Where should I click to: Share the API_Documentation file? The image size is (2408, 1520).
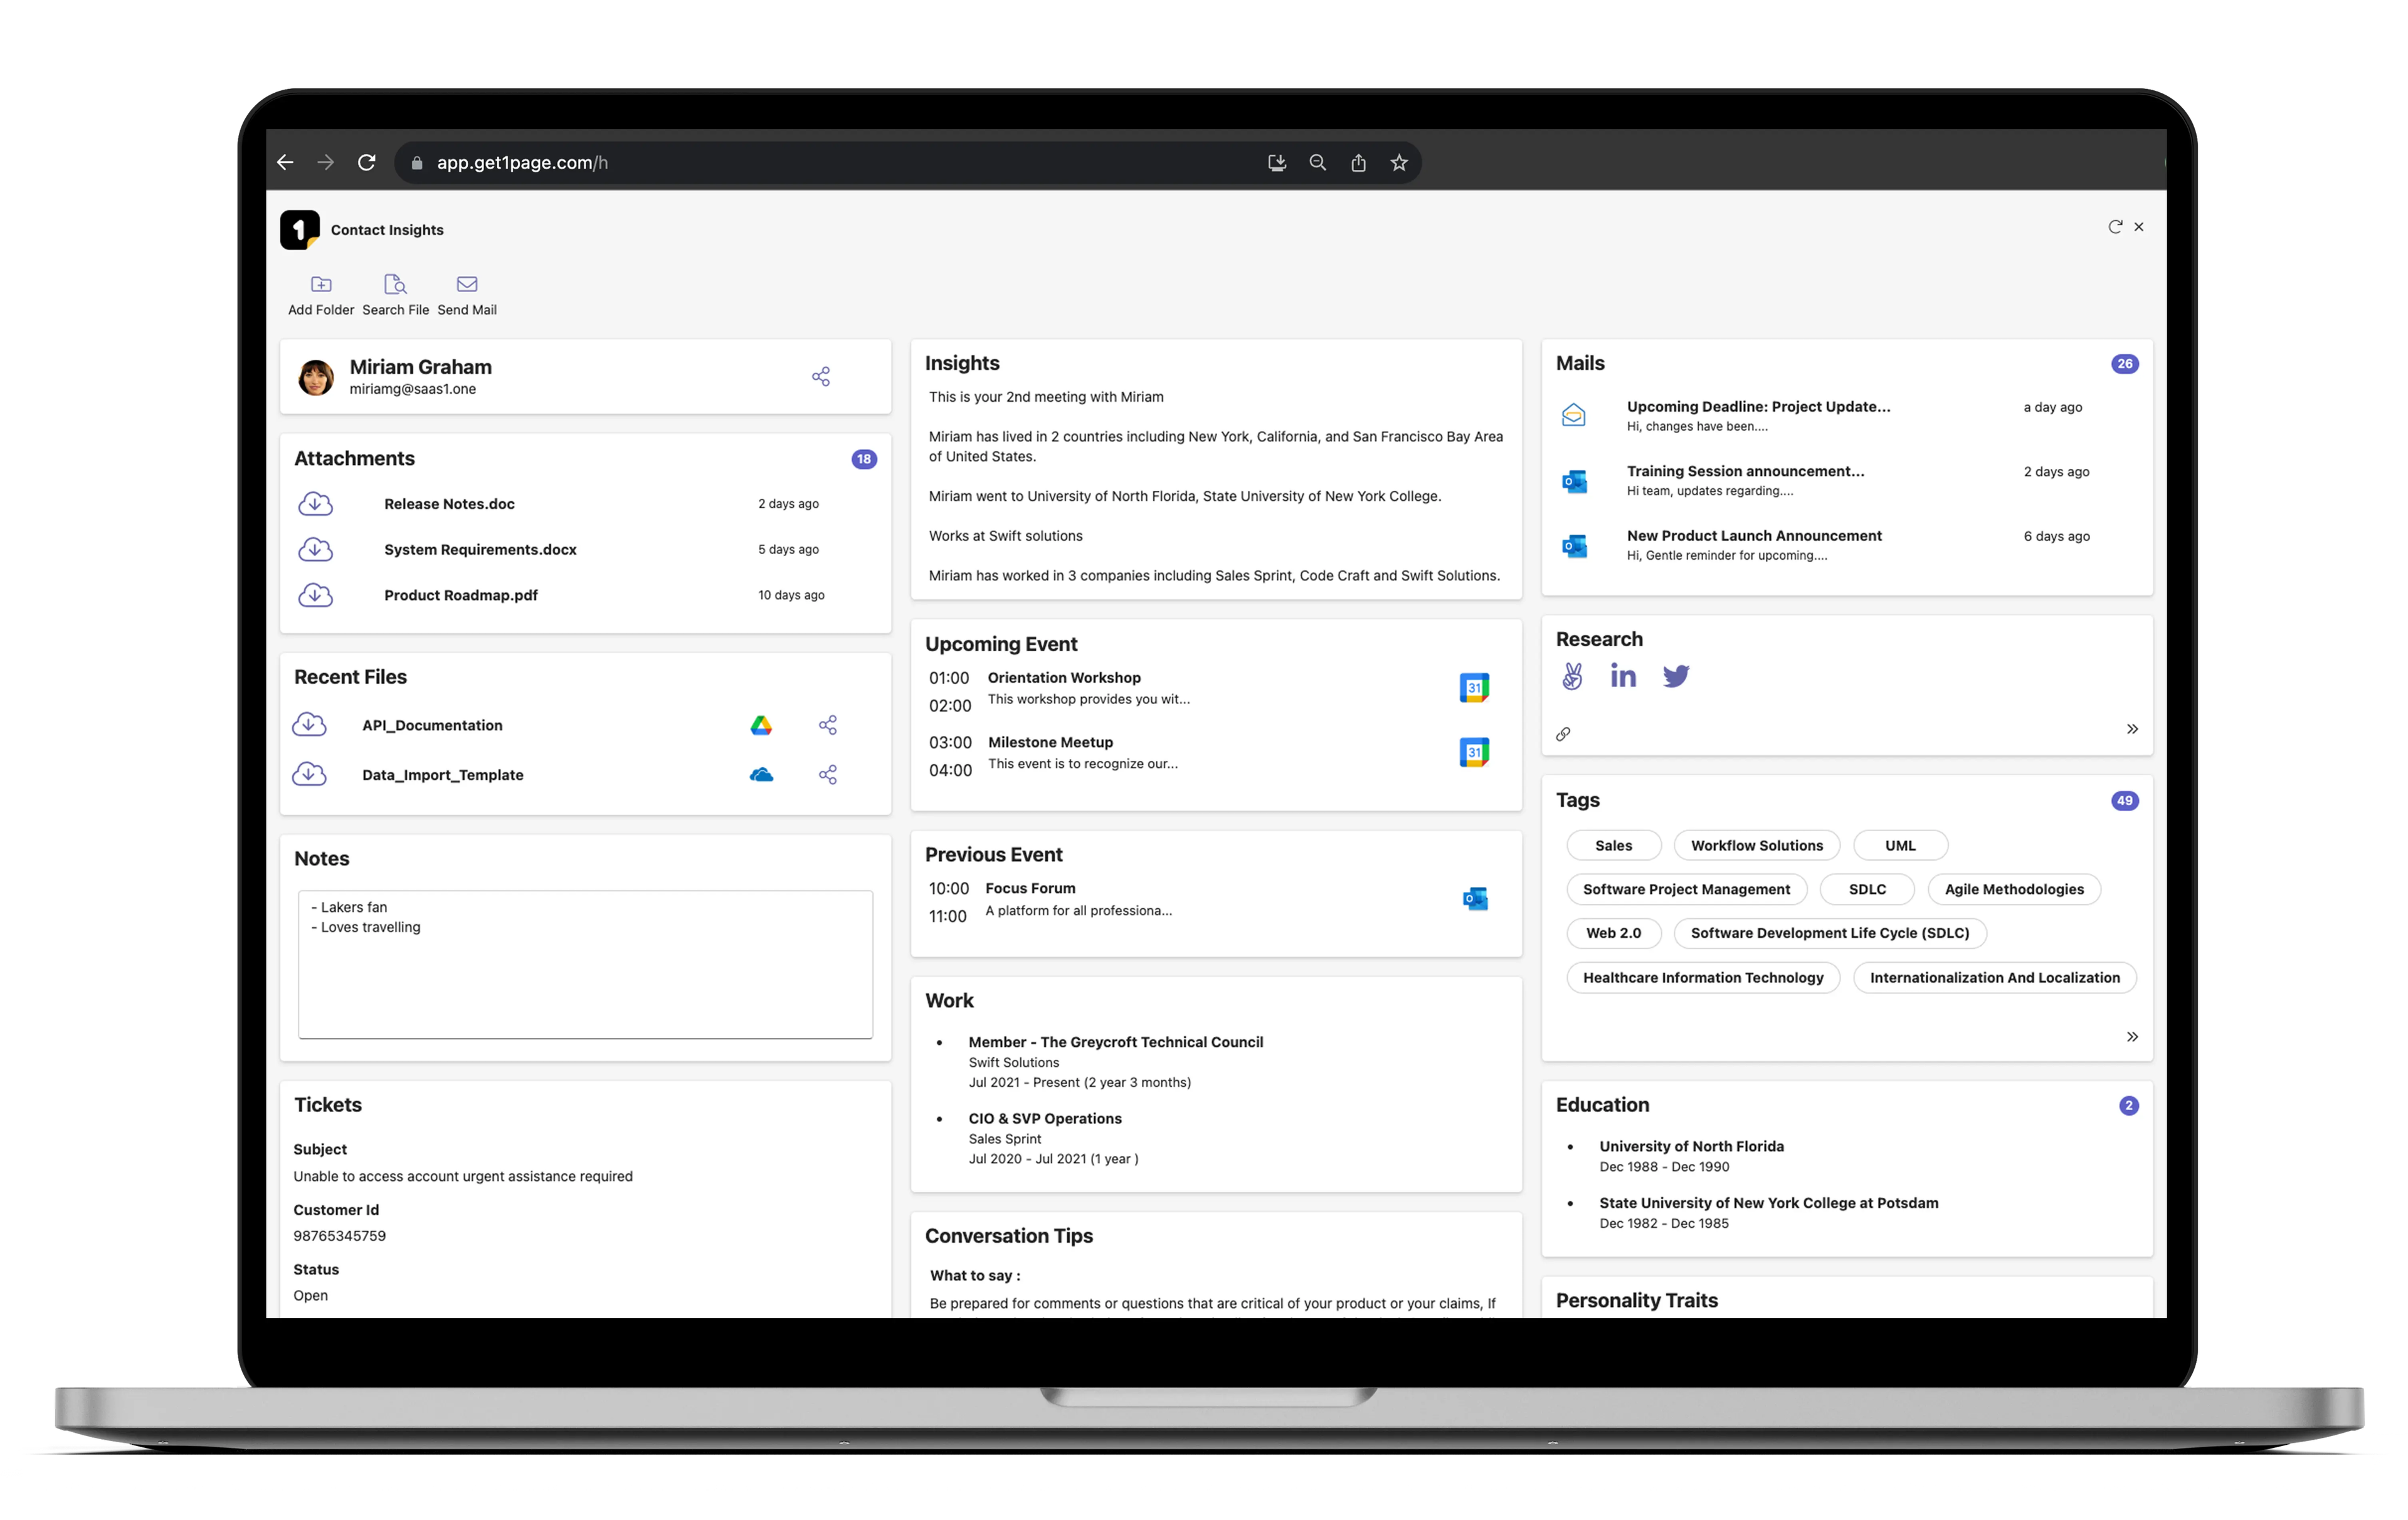827,725
